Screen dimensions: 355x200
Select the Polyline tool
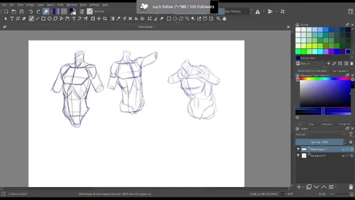[62, 19]
